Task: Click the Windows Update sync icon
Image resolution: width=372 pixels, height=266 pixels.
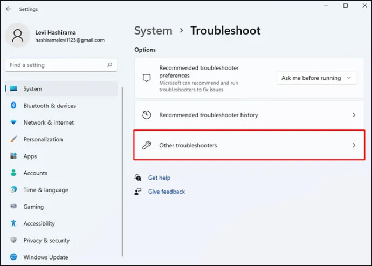Action: (x=13, y=257)
